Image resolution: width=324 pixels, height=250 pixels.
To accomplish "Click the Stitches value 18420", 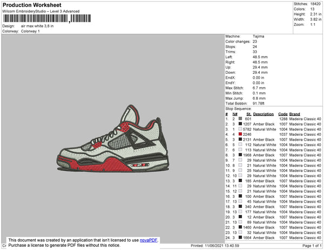I will click(x=315, y=4).
